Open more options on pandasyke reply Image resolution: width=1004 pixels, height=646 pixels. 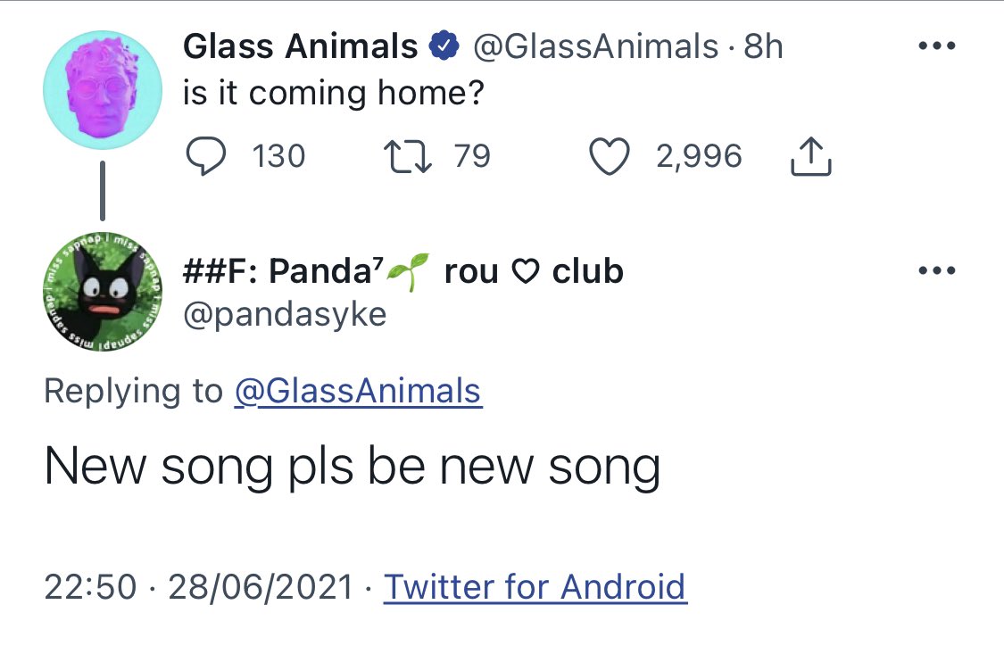coord(937,270)
